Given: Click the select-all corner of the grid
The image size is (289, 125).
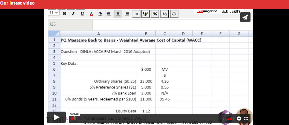Looking at the screenshot, I should [x=54, y=34].
